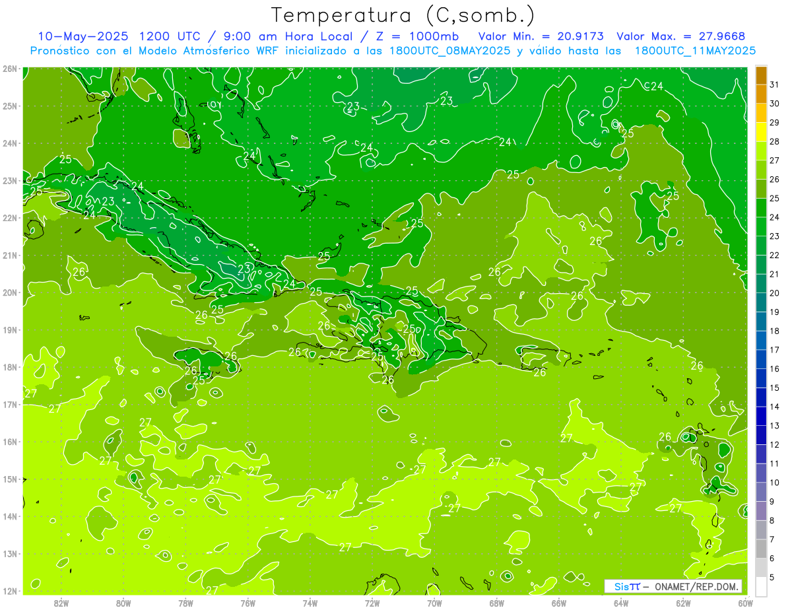Click the 'Sisπ – ONAMET/REP.DOM.' credit label

coord(673,586)
